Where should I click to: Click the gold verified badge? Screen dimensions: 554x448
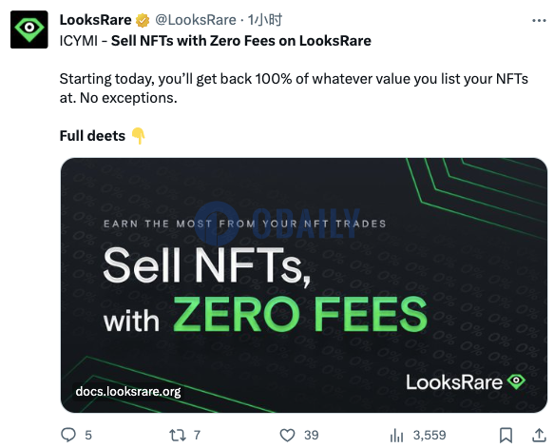pos(143,21)
